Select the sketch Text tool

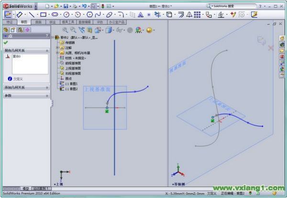click(140, 15)
